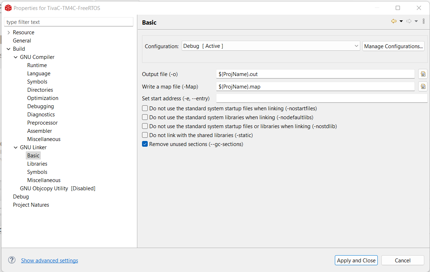This screenshot has width=430, height=272.
Task: Click the filter text field
Action: pos(69,22)
